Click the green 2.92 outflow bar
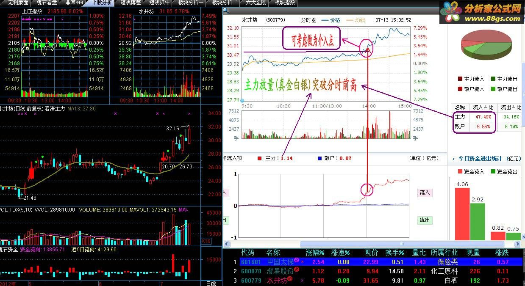 click(x=477, y=222)
